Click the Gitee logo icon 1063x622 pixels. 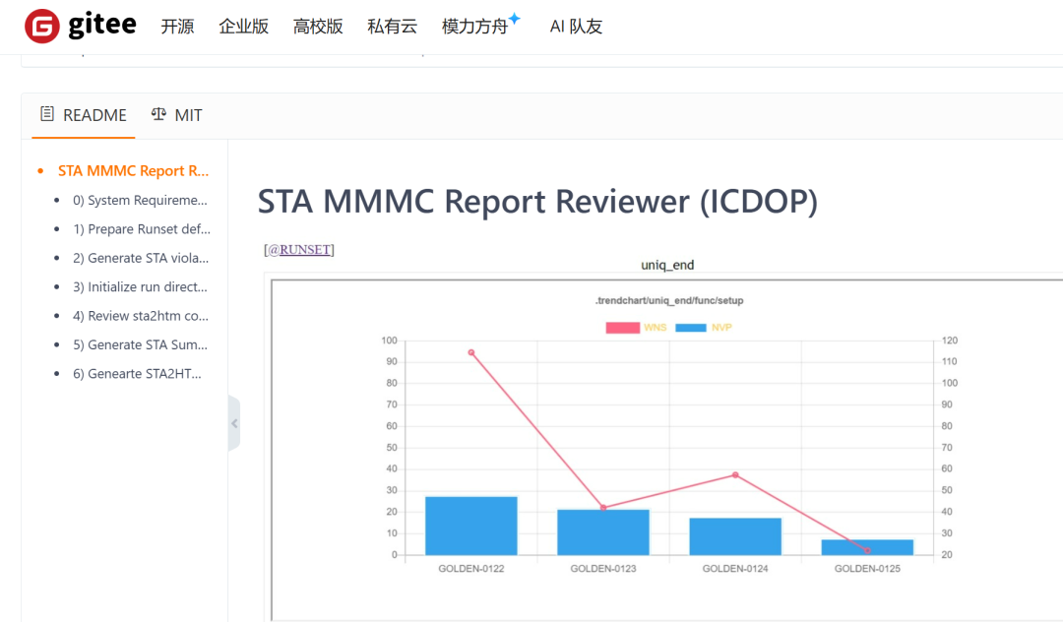(x=42, y=27)
